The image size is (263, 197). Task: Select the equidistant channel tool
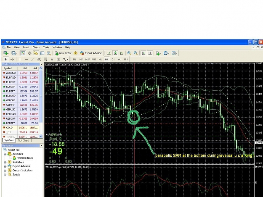coord(39,59)
